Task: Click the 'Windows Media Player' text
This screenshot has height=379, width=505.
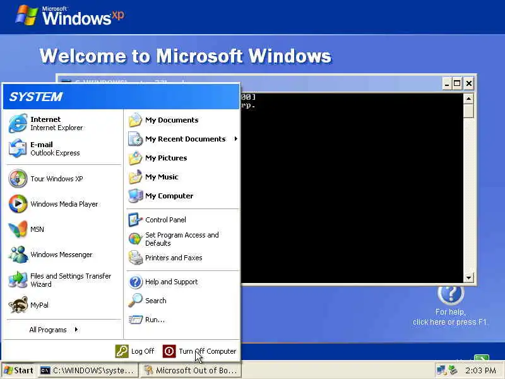Action: 64,204
